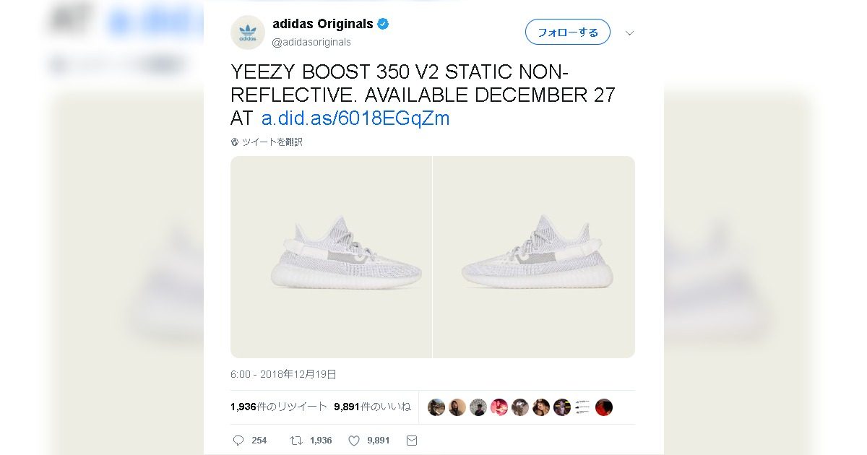Click the blue verified badge icon
Screen dimensions: 867x455
[384, 24]
